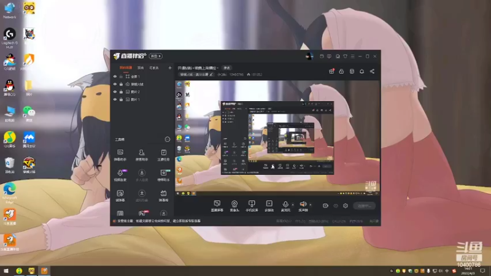Open the Microsoft Edge desktop icon
Viewport: 491px width, 276px height.
pos(9,193)
